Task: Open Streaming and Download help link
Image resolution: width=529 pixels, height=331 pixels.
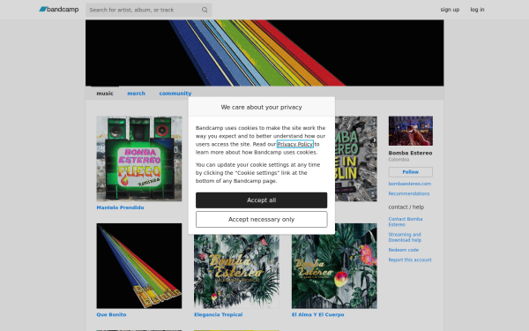Action: point(405,237)
